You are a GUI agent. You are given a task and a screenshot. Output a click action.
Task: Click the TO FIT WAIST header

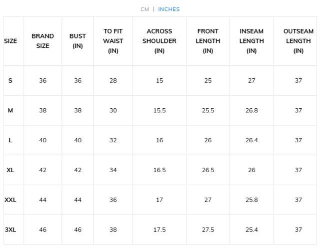point(113,41)
